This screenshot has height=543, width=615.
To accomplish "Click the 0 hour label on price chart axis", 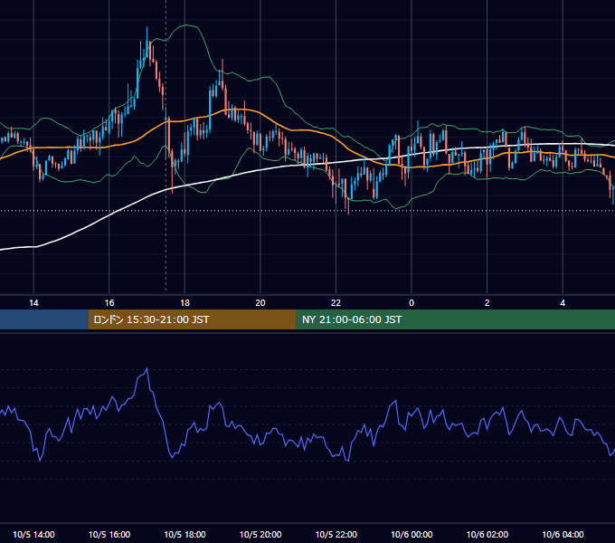I will (x=412, y=303).
